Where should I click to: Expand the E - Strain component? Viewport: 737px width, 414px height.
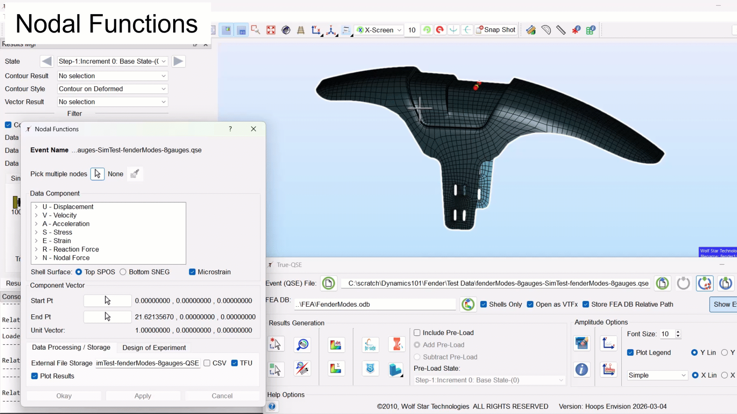coord(36,241)
